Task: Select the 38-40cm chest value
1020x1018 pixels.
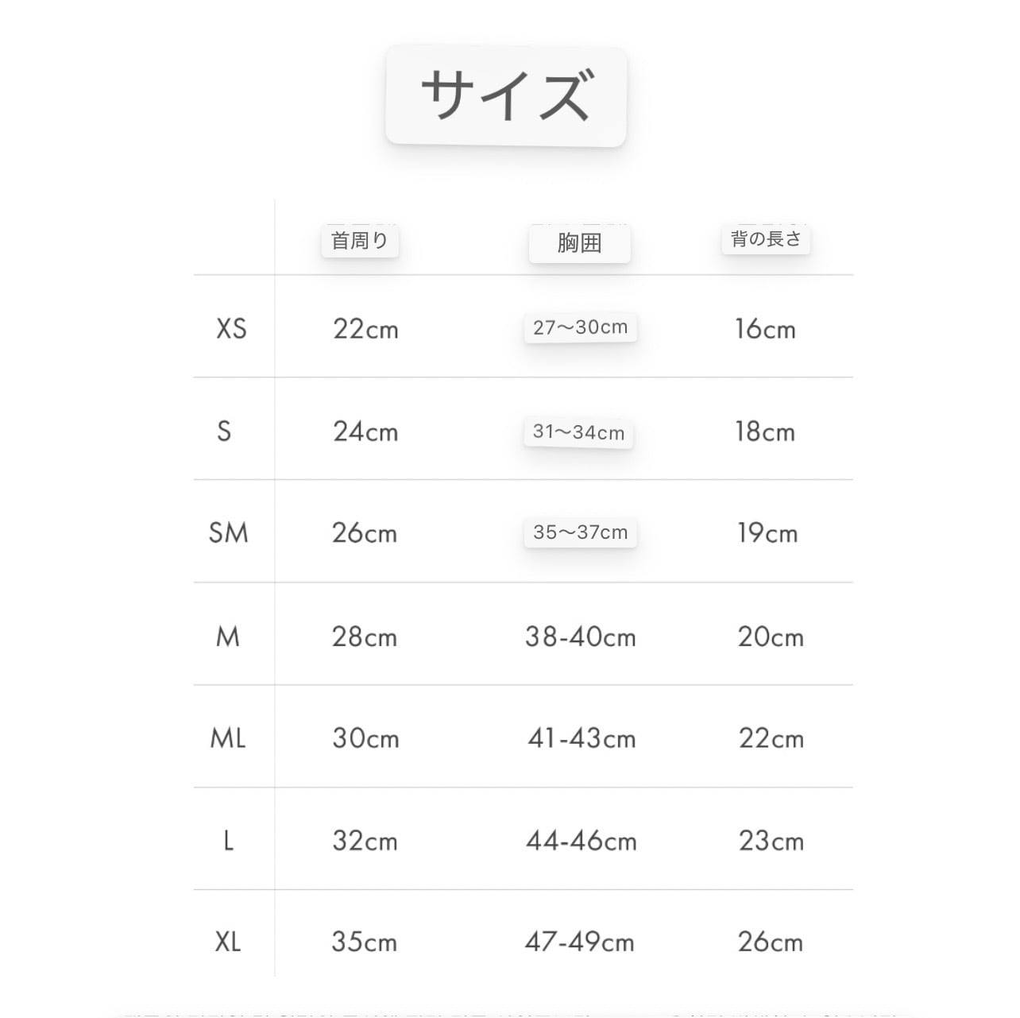Action: click(x=581, y=637)
